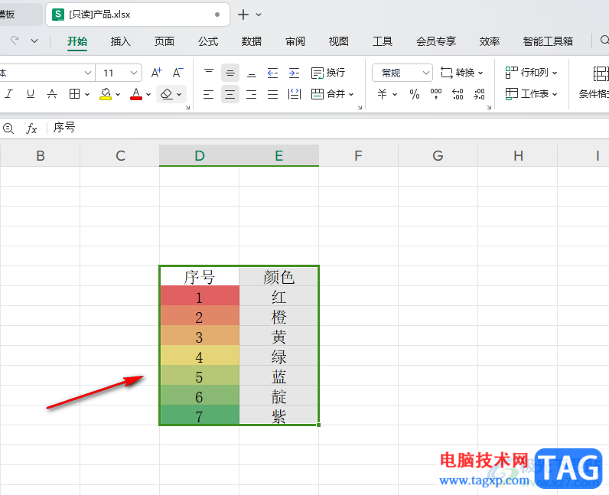Open font settings dialog launcher
The image size is (609, 495).
188,107
